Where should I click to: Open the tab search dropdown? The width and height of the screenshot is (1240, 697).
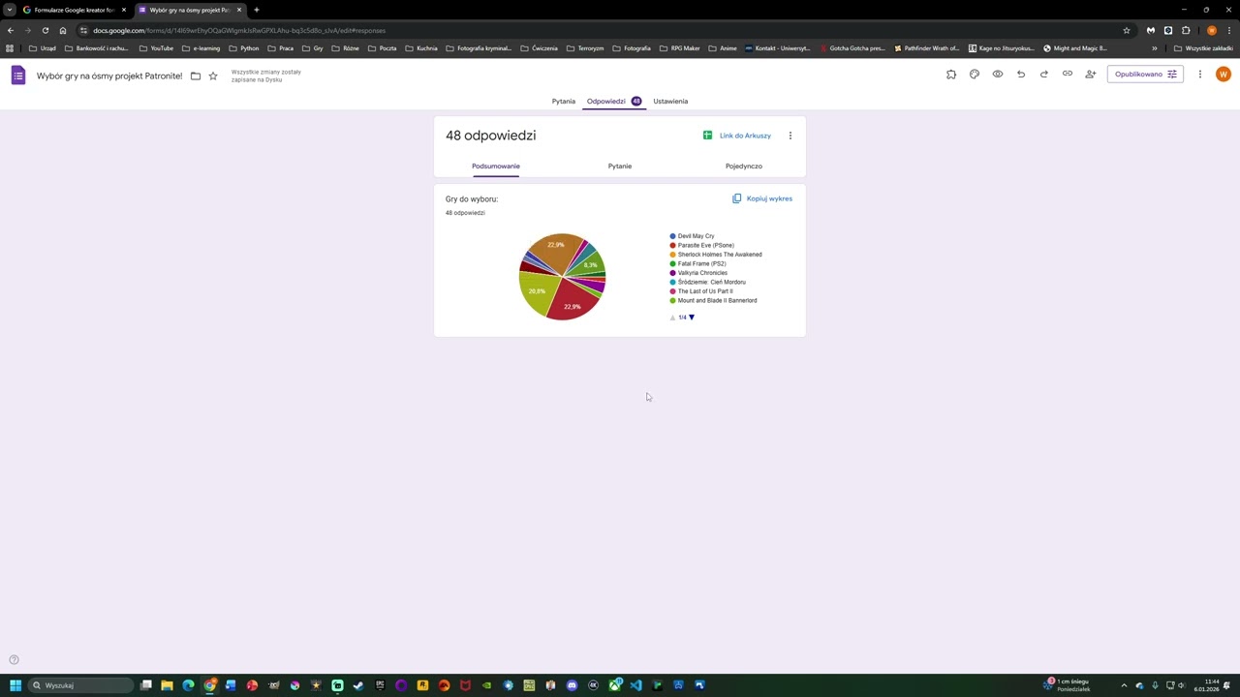click(10, 10)
